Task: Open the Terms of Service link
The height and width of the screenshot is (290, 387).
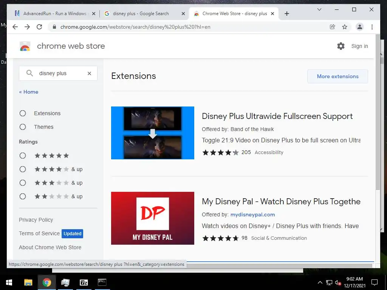Action: (x=39, y=233)
